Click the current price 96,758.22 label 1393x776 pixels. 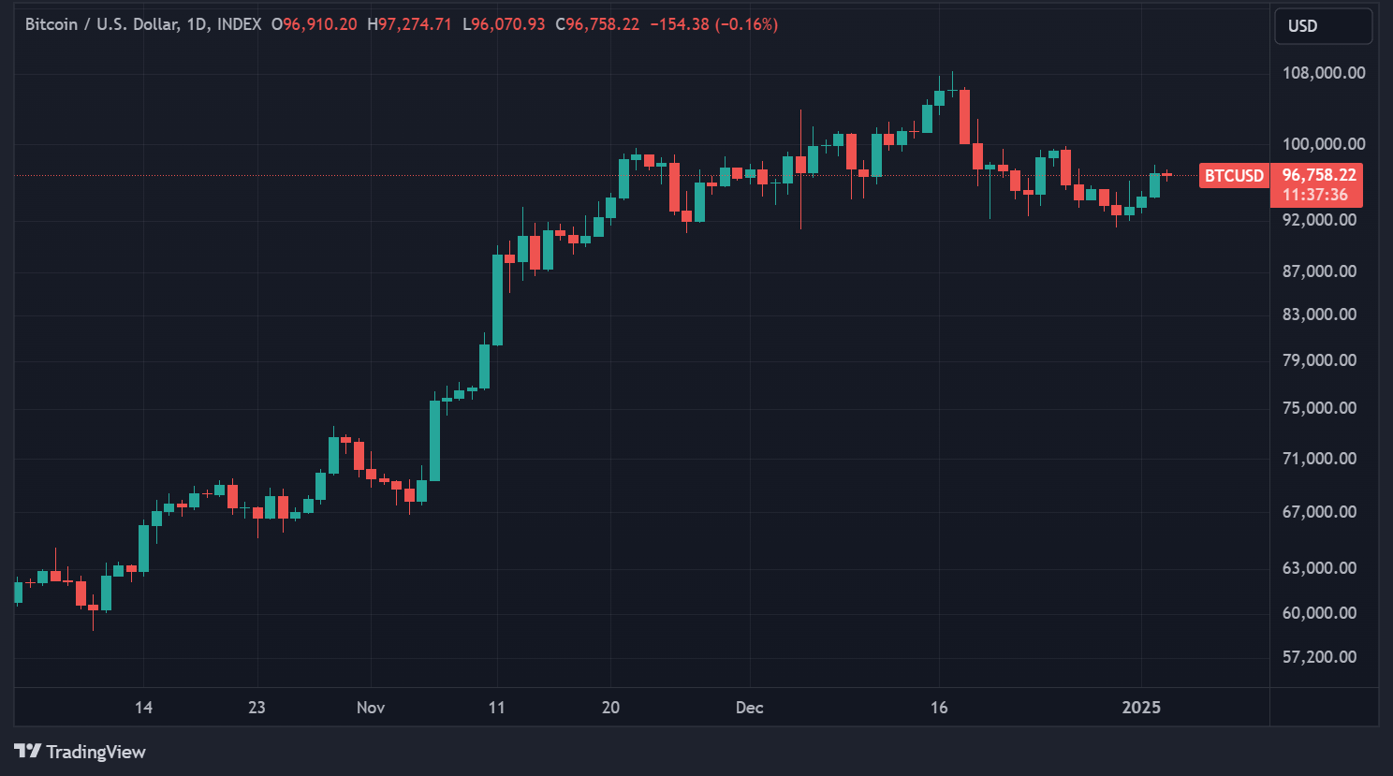[x=1318, y=175]
